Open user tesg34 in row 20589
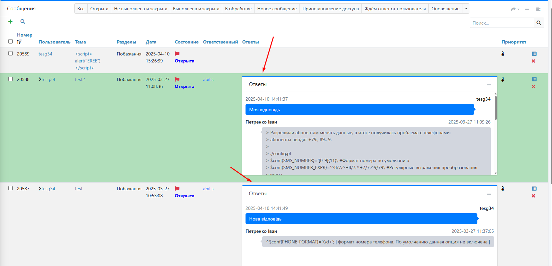The image size is (552, 266). [x=45, y=54]
